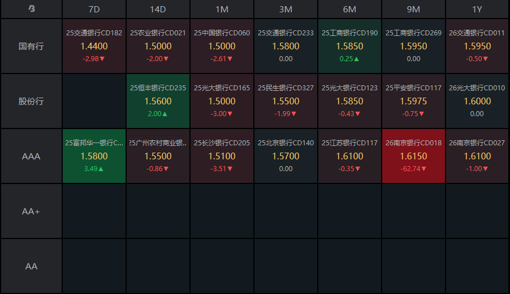Viewport: 510px width, 294px height.
Task: Open the 25富邦华一银行 7D cell
Action: (x=94, y=156)
